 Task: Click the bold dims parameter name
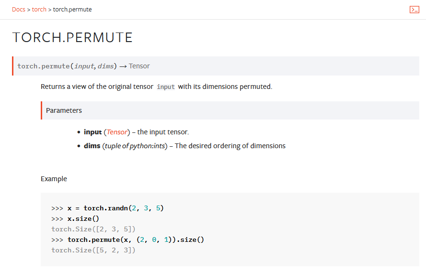point(92,146)
